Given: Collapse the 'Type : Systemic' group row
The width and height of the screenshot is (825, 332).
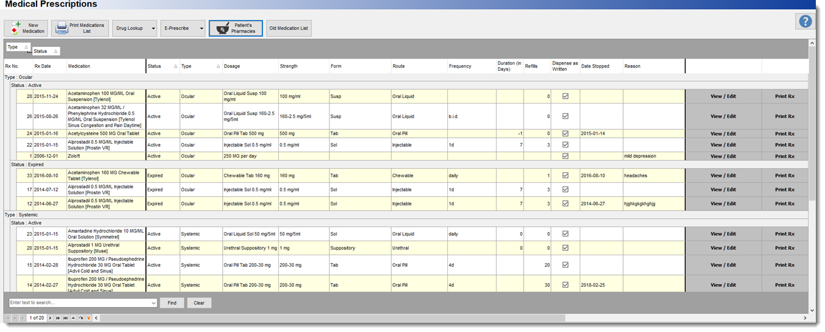Looking at the screenshot, I should point(405,215).
